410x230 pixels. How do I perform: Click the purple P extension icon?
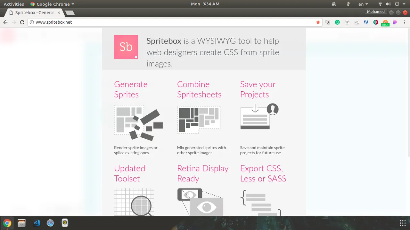click(x=395, y=22)
